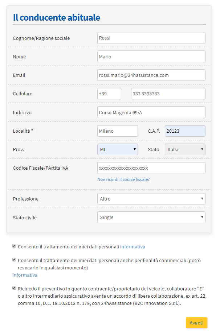Click the Cellulare number field
Screen dimensions: 220x335
click(168, 94)
